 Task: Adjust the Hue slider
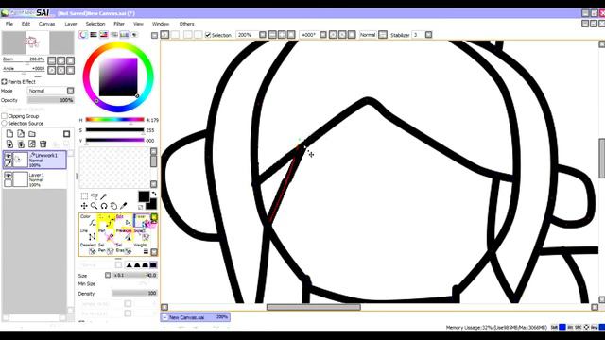pyautogui.click(x=114, y=120)
